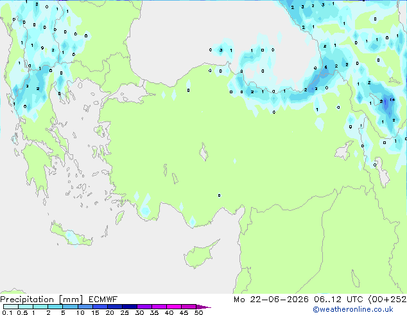Pick the 10–15 mm legend color swatch
Screen dimensions: 407x315
85,307
